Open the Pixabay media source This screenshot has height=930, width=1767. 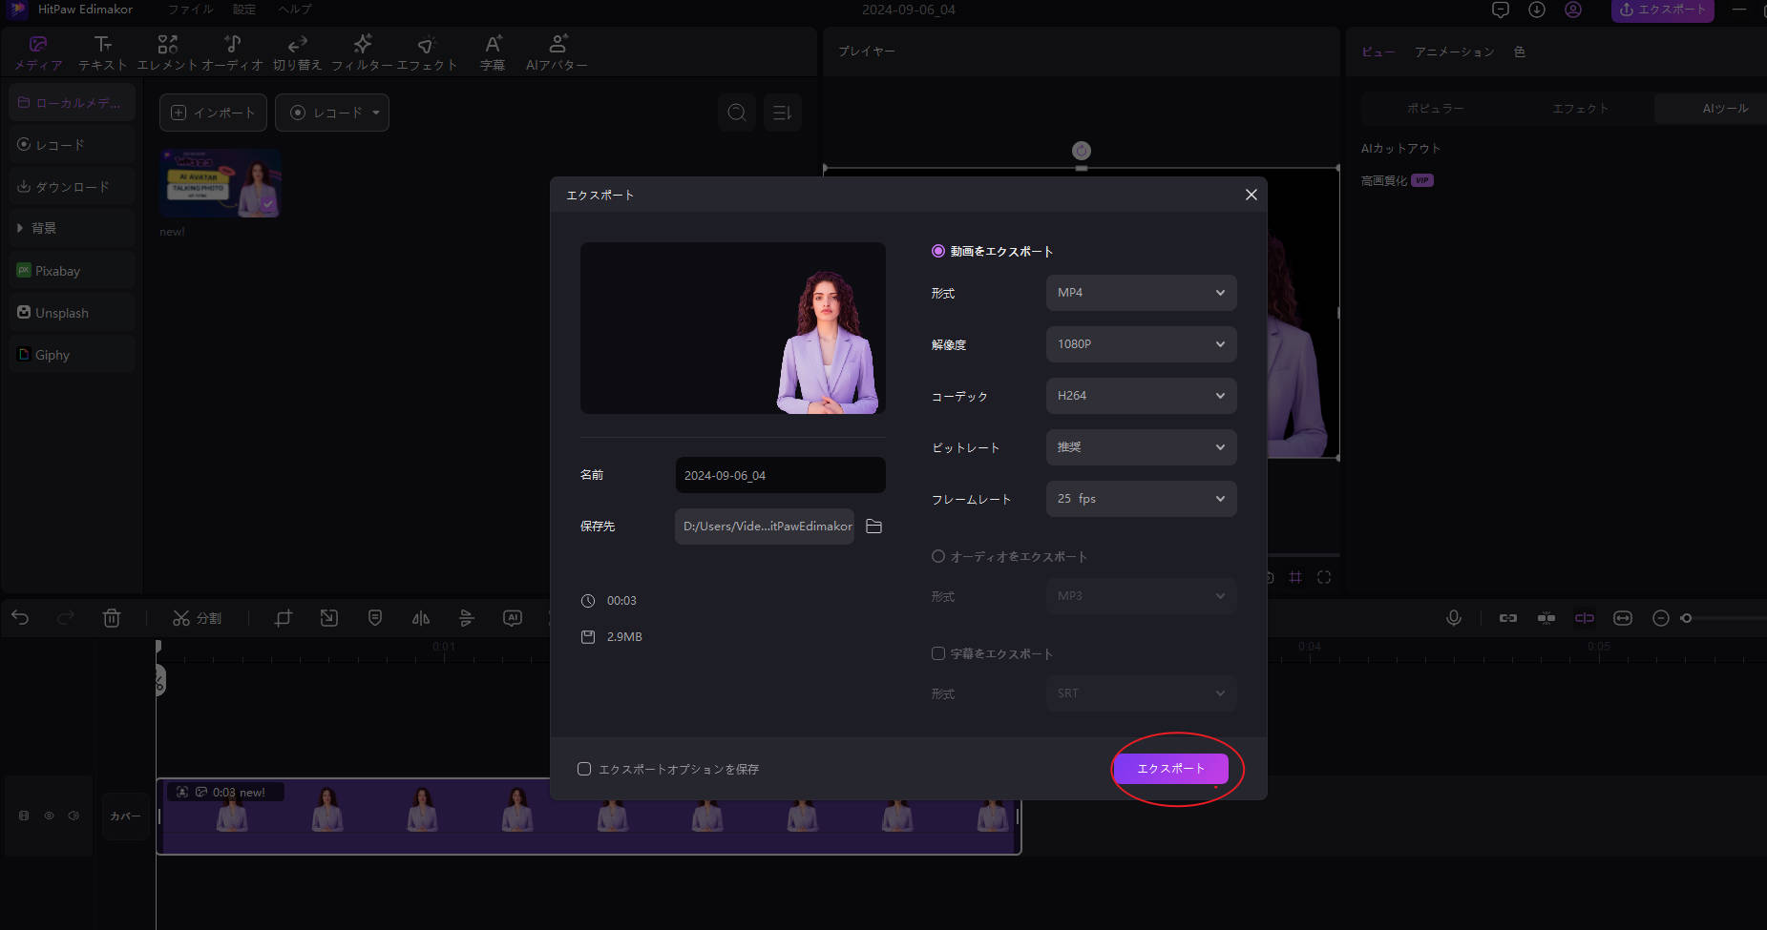click(72, 271)
